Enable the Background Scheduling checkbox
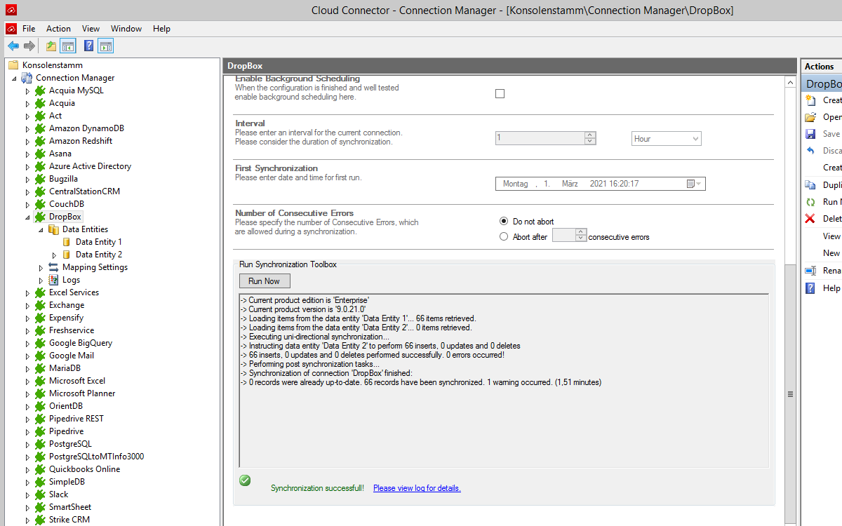This screenshot has height=526, width=842. pyautogui.click(x=500, y=94)
